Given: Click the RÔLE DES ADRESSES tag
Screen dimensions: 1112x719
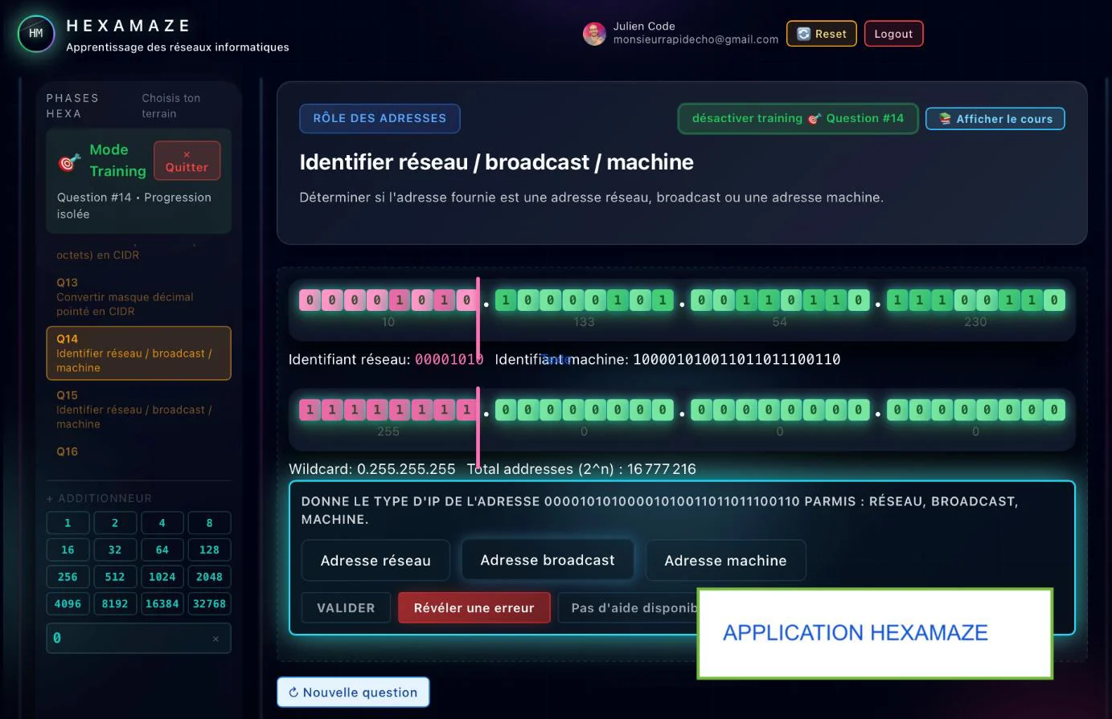Looking at the screenshot, I should (x=380, y=118).
